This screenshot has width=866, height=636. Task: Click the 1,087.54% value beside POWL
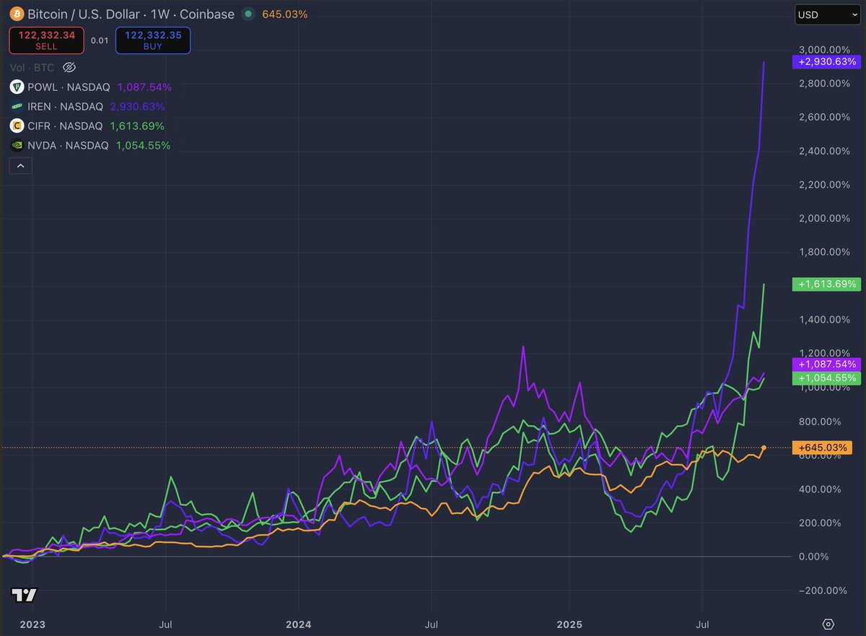tap(144, 87)
